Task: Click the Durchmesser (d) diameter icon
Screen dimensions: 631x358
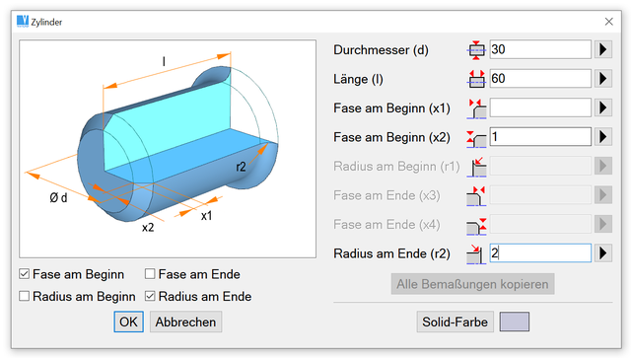Action: (476, 50)
